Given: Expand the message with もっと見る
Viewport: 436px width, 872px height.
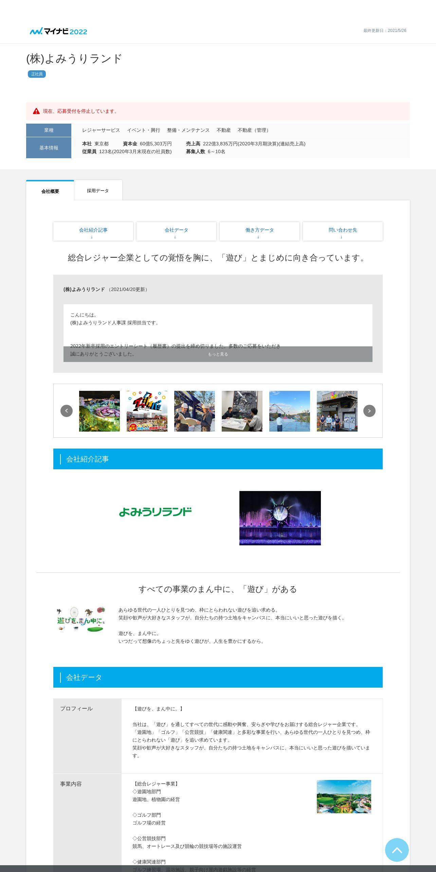Looking at the screenshot, I should coord(218,354).
